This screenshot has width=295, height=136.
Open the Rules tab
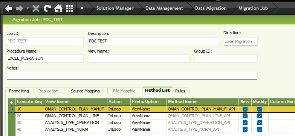[x=180, y=91]
